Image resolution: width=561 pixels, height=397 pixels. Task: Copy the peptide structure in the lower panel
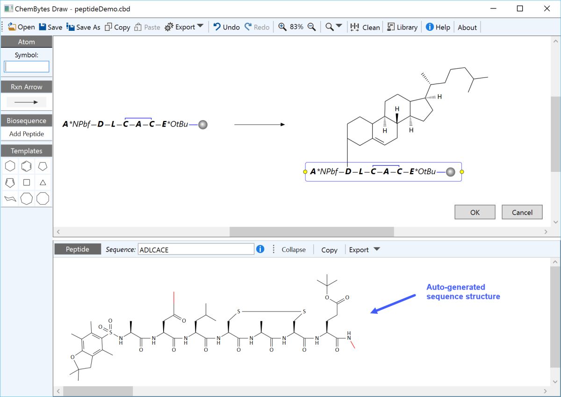[329, 250]
